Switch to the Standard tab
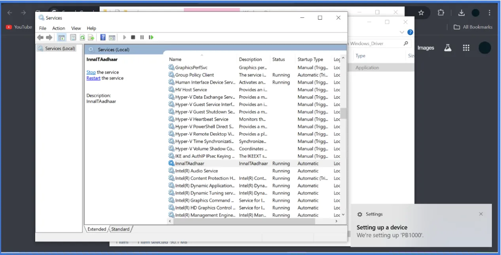Viewport: 501px width, 255px height. tap(120, 229)
